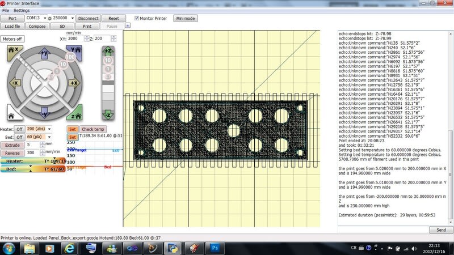Set the bed temperature

(73, 137)
